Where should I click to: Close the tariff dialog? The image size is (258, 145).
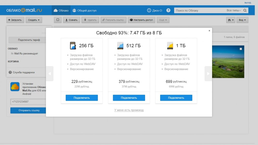209,31
